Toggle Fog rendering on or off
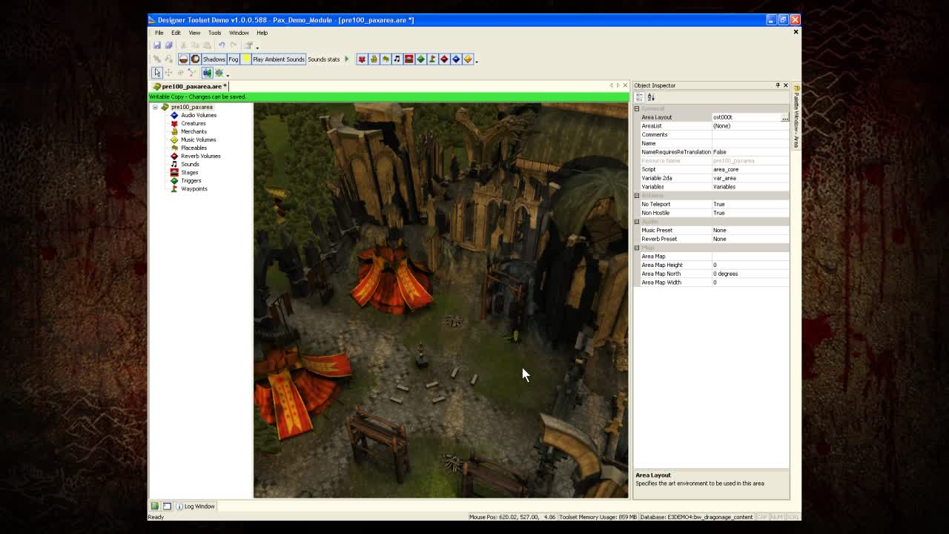949x534 pixels. pos(234,59)
